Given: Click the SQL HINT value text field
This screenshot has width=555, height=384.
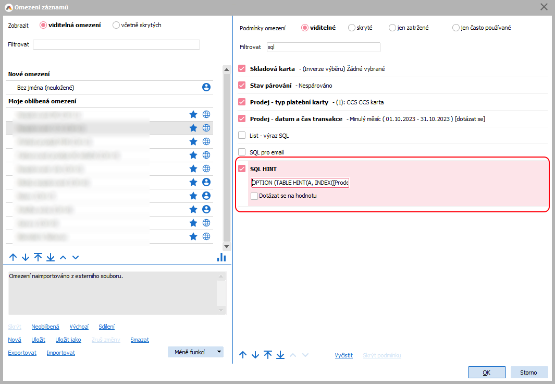Looking at the screenshot, I should click(x=300, y=183).
